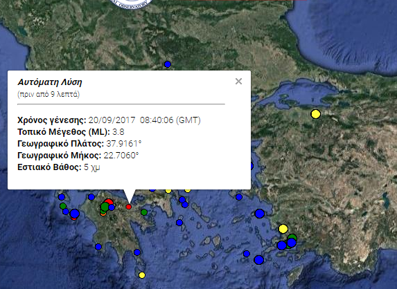Image resolution: width=397 pixels, height=289 pixels.
Task: Click the Τοπικό Μέγεθος (ML) value 3.8
Action: pyautogui.click(x=118, y=132)
